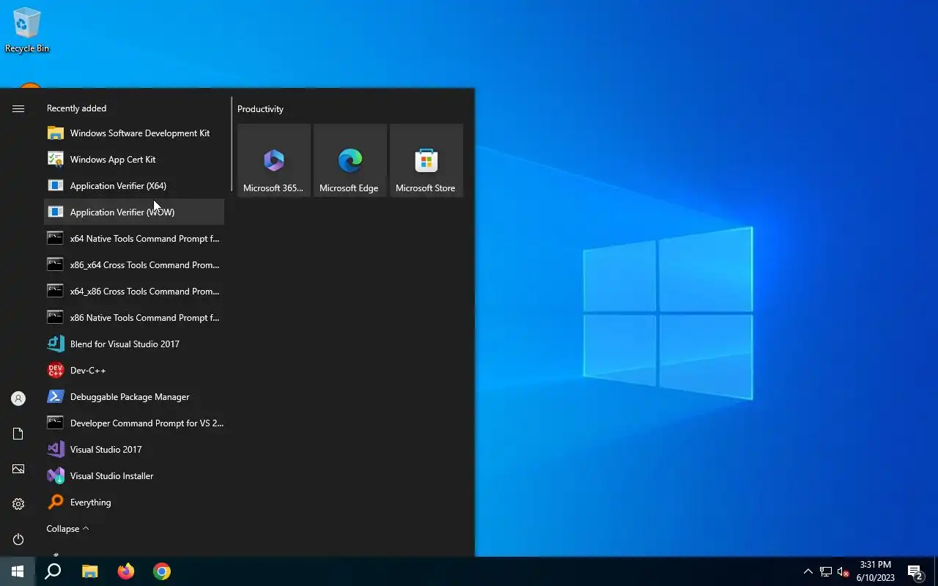The height and width of the screenshot is (586, 938).
Task: Launch Visual Studio 2017 icon
Action: coord(56,450)
